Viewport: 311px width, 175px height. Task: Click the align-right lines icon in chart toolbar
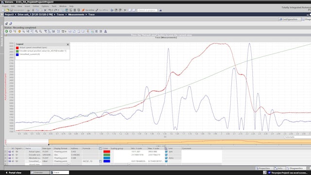coord(101,31)
